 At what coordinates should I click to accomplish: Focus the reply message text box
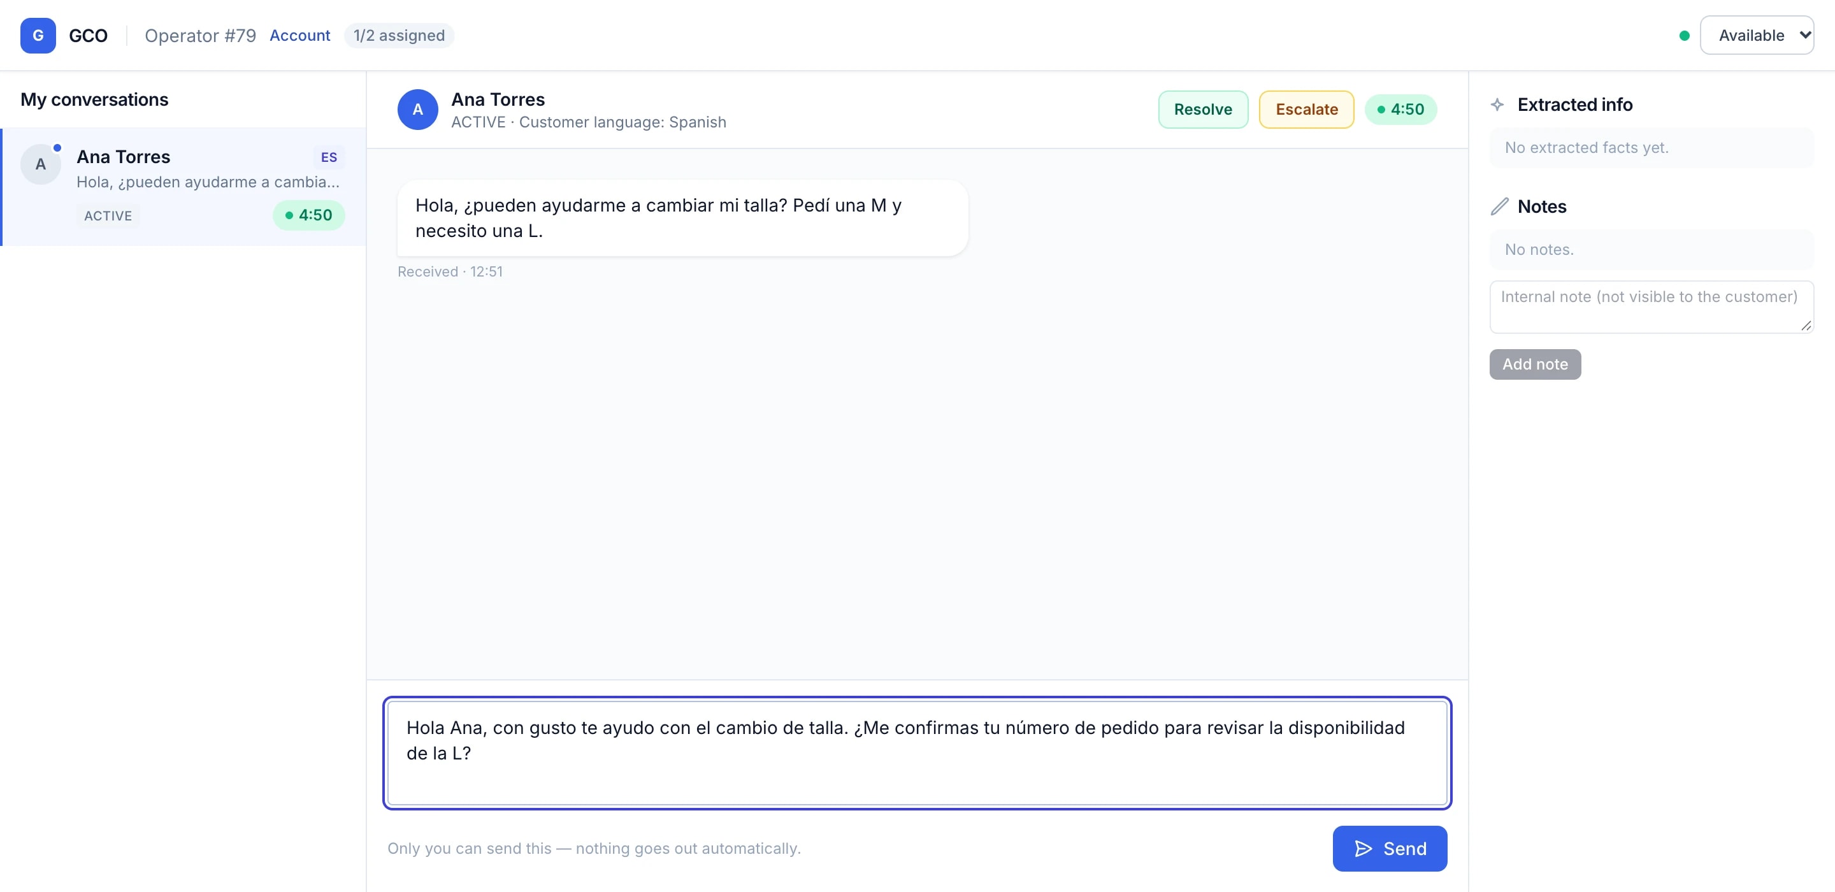point(917,753)
